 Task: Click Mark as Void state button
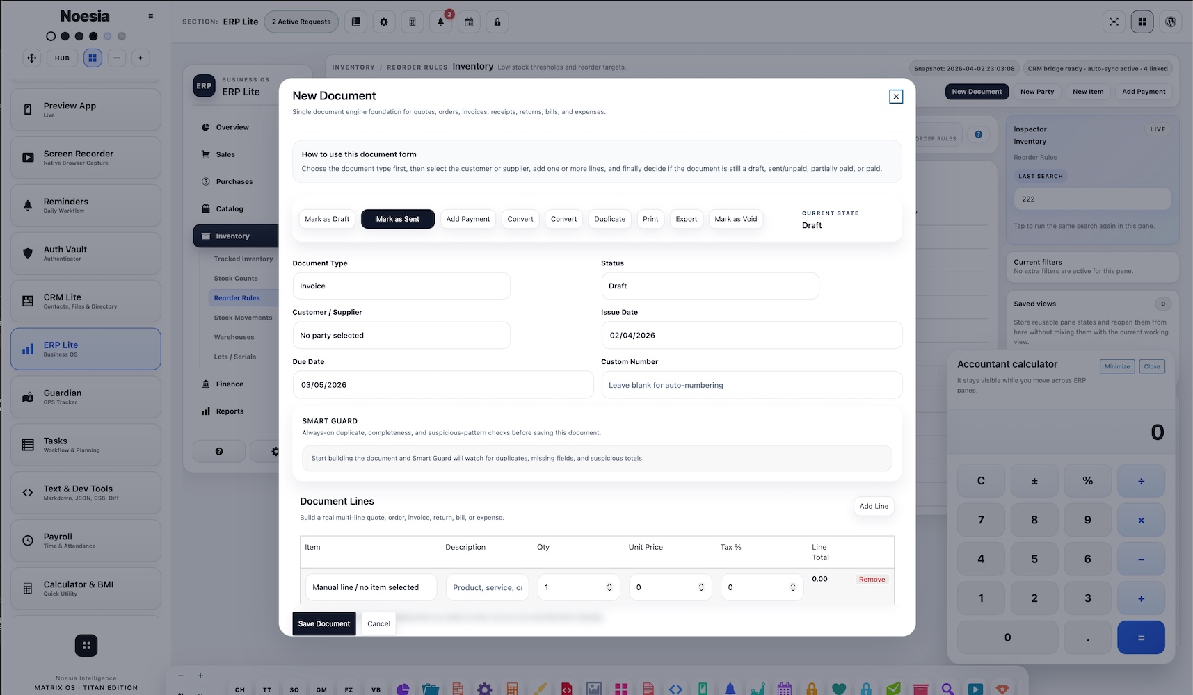tap(735, 219)
